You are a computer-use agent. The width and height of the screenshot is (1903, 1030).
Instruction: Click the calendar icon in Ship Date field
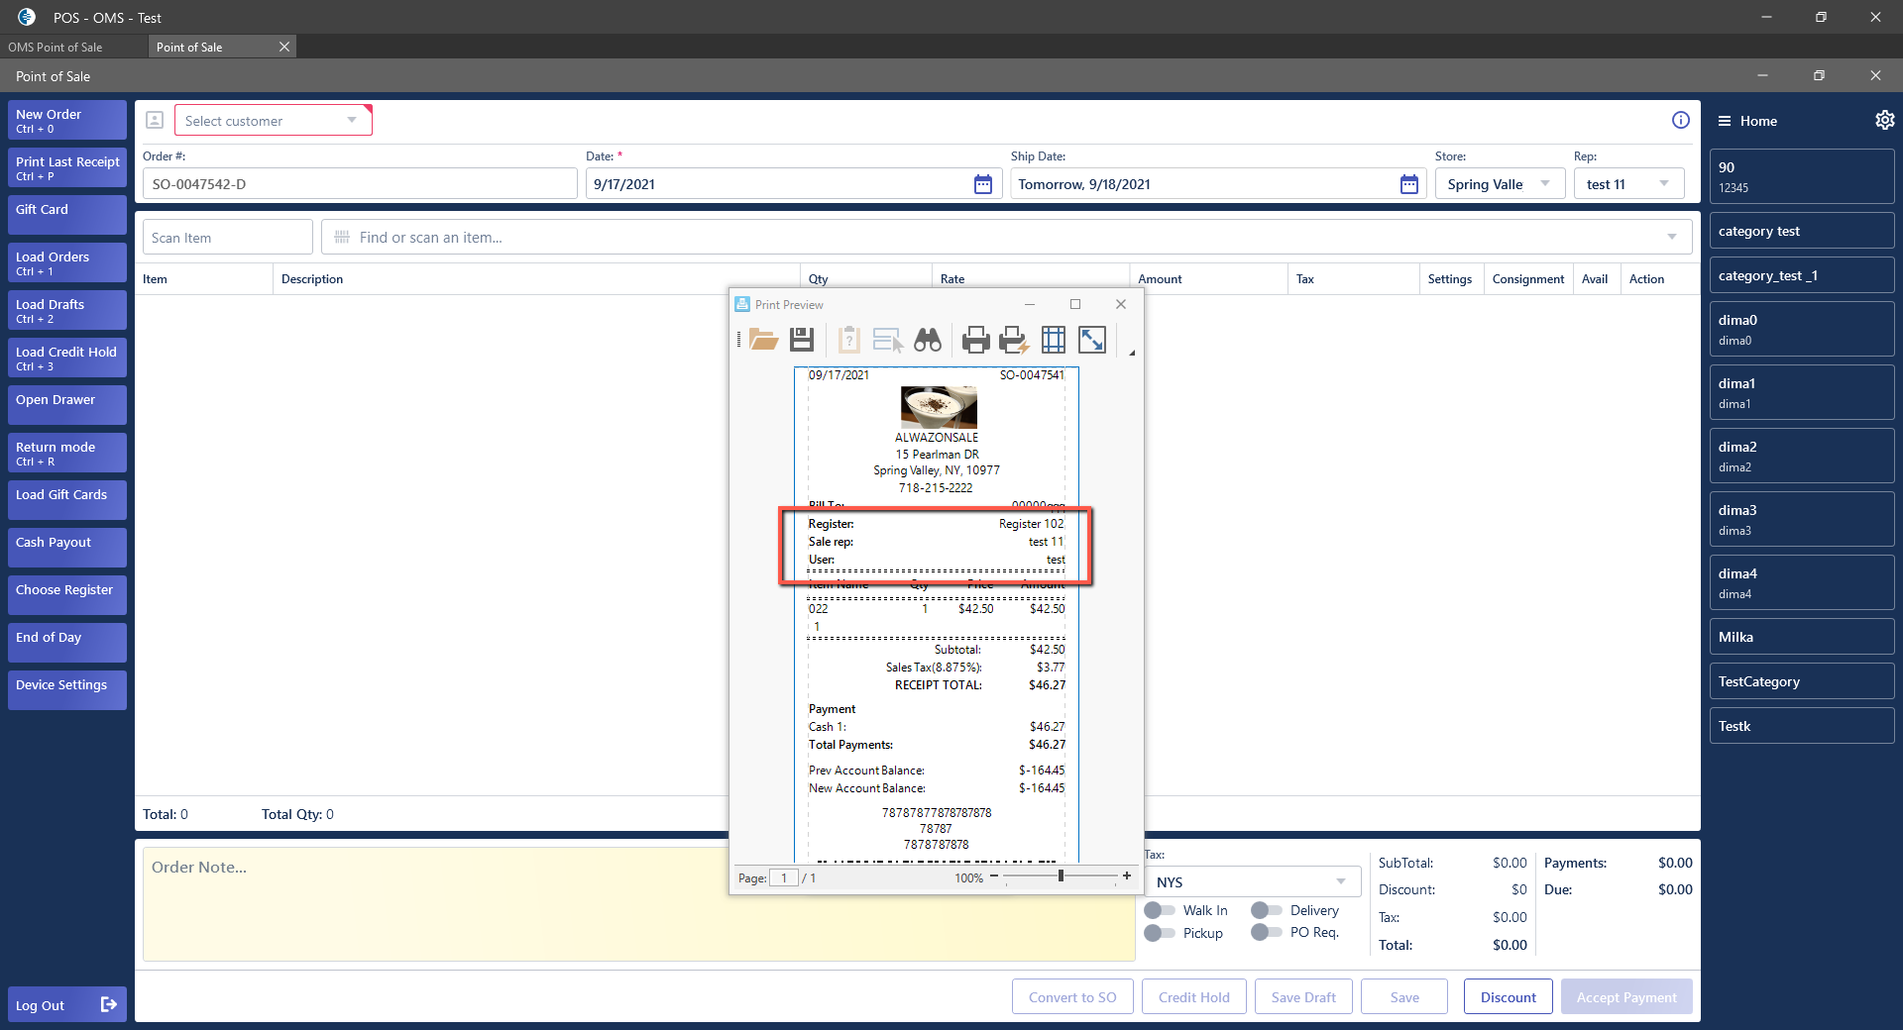[x=1408, y=184]
